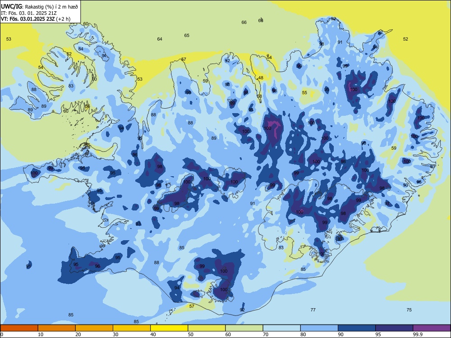Click the legend tick label '30'
This screenshot has width=451, height=338.
(115, 334)
